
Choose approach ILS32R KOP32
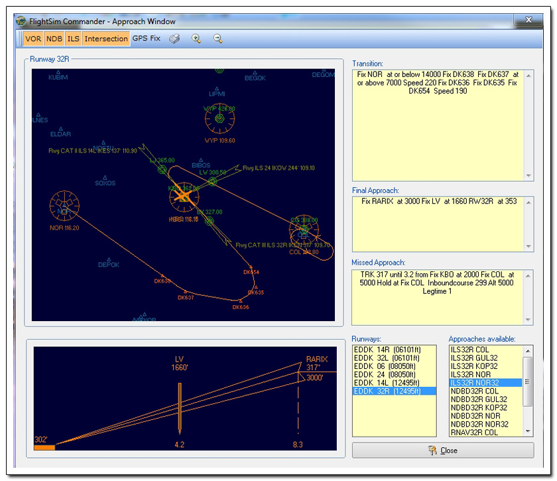[485, 366]
